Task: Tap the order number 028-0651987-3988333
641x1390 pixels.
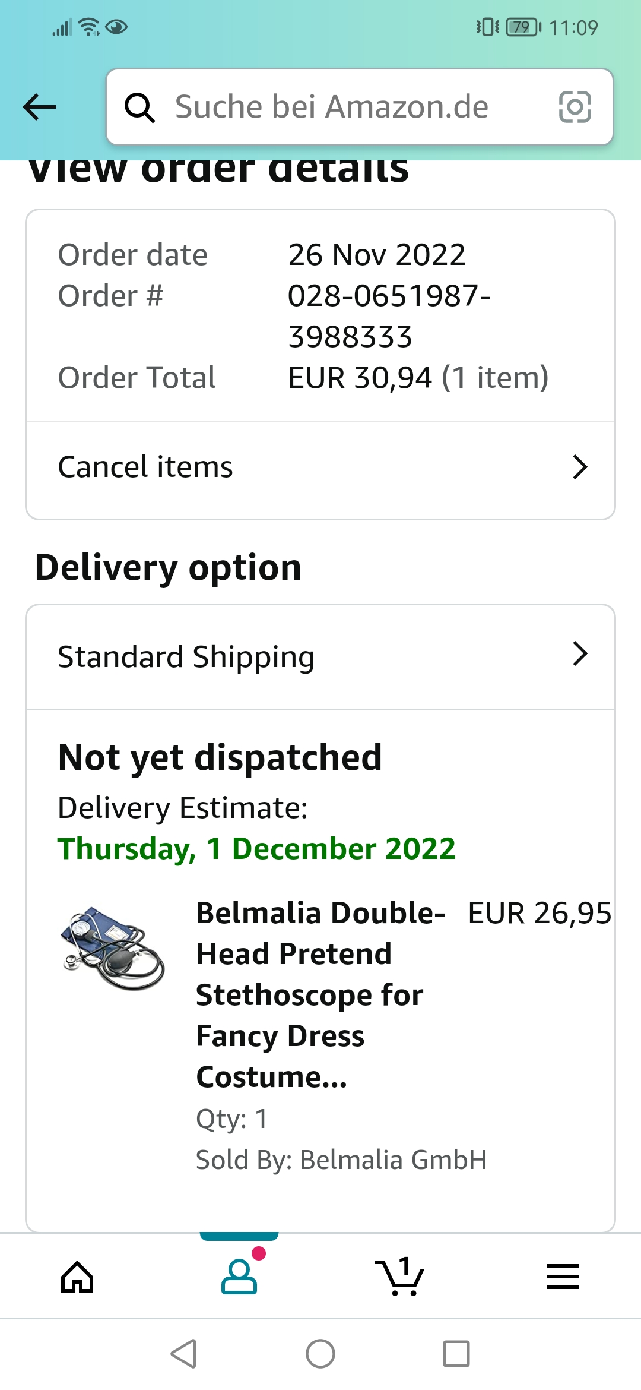Action: [x=389, y=316]
